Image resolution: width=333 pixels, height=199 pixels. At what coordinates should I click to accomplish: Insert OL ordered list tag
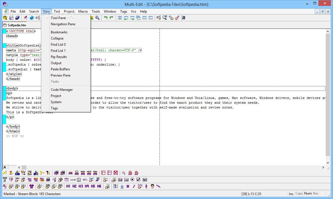click(x=17, y=186)
